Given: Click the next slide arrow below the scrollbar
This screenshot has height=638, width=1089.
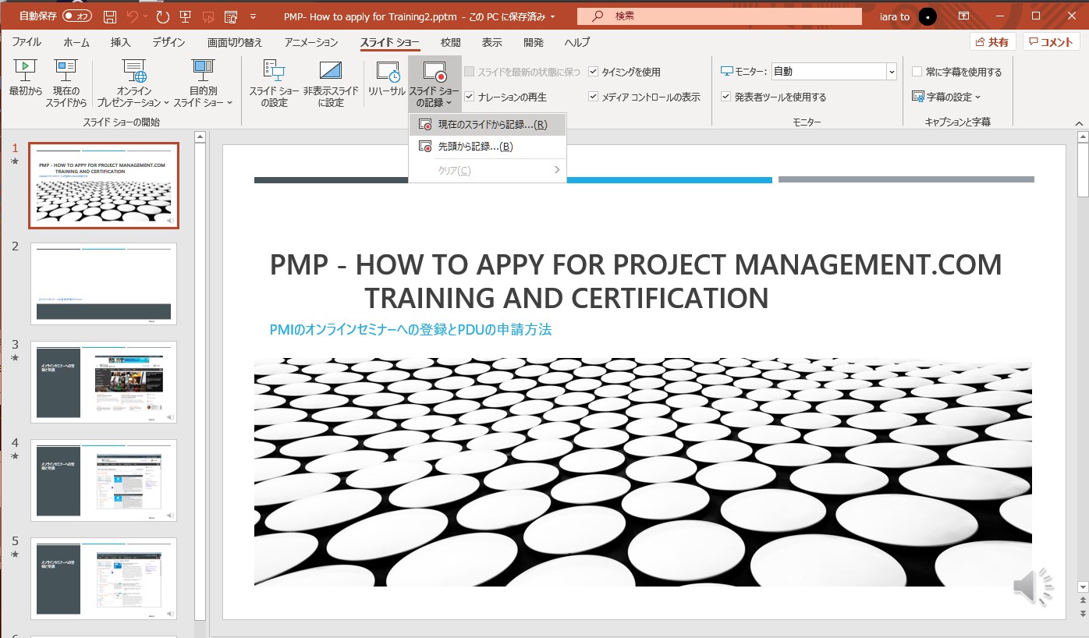Looking at the screenshot, I should coord(1082,613).
